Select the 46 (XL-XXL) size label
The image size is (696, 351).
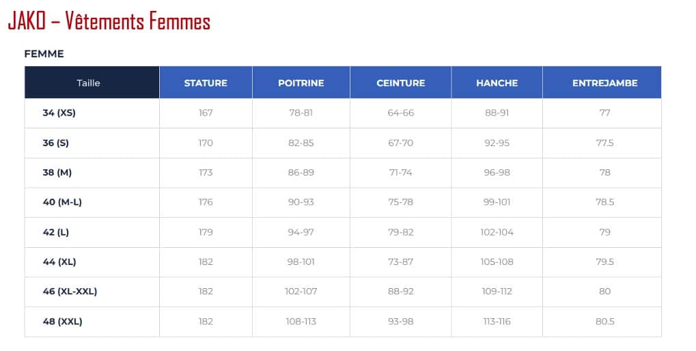point(70,292)
